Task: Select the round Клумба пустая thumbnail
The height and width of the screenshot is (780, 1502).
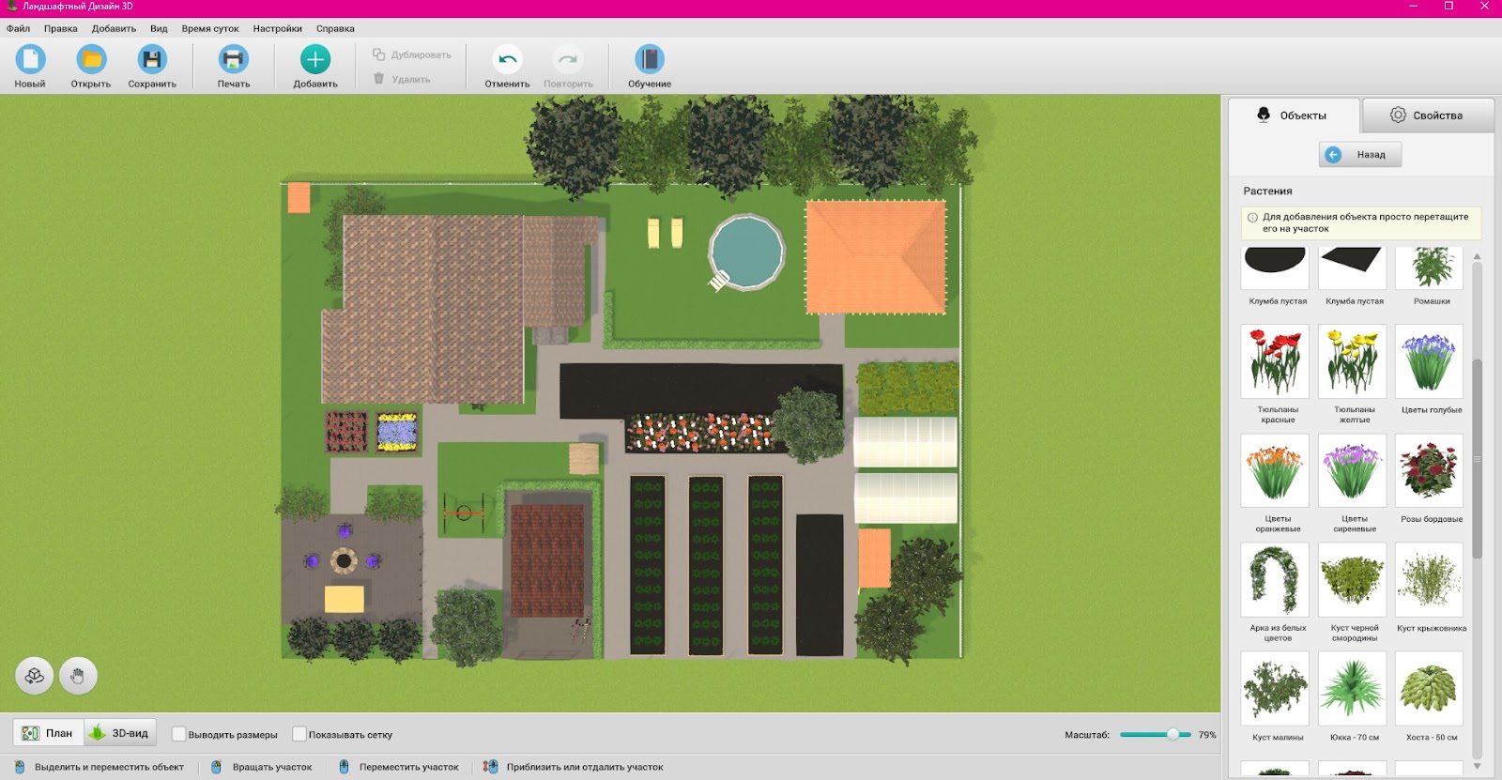Action: click(x=1275, y=268)
